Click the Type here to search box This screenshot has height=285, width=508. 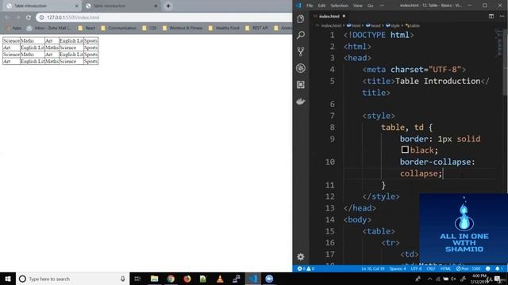tap(72, 279)
